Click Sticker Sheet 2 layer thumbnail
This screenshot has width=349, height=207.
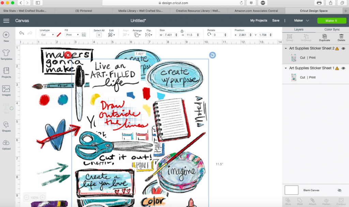(294, 58)
